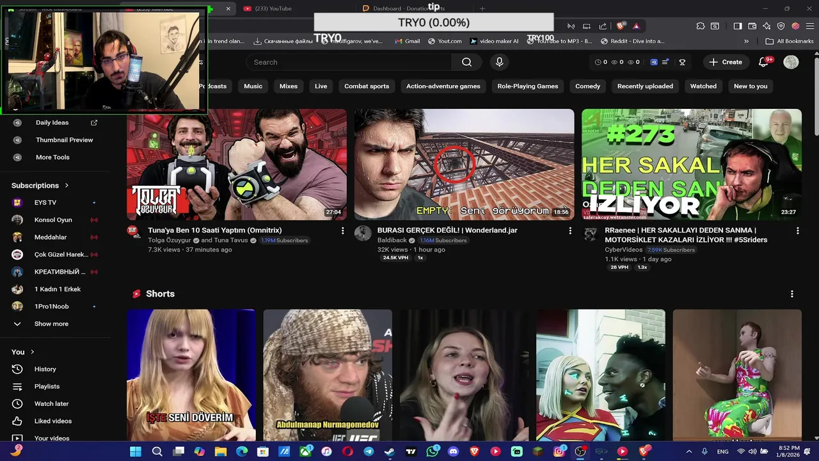
Task: Click the Brave Rewards triangle icon
Action: [x=636, y=26]
